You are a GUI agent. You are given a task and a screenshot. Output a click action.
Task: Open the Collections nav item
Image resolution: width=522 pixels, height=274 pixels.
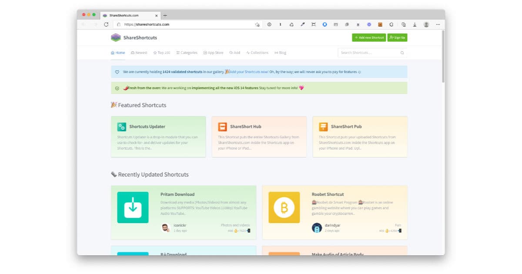pyautogui.click(x=257, y=53)
